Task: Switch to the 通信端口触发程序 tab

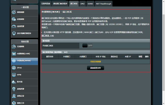Action: point(60,4)
